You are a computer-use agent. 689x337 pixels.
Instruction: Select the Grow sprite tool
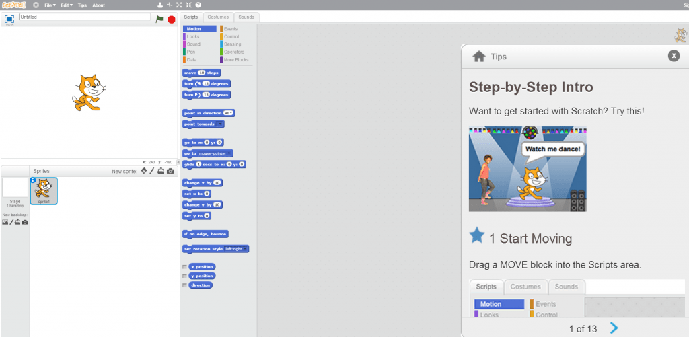point(179,5)
